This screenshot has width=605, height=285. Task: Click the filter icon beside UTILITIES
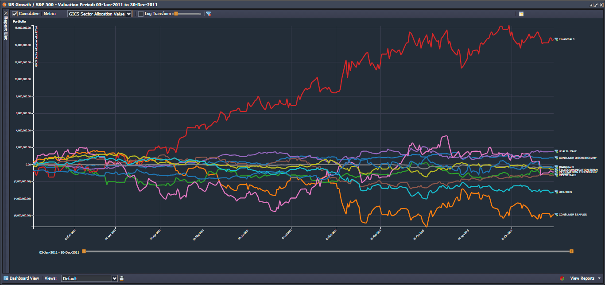[556, 192]
